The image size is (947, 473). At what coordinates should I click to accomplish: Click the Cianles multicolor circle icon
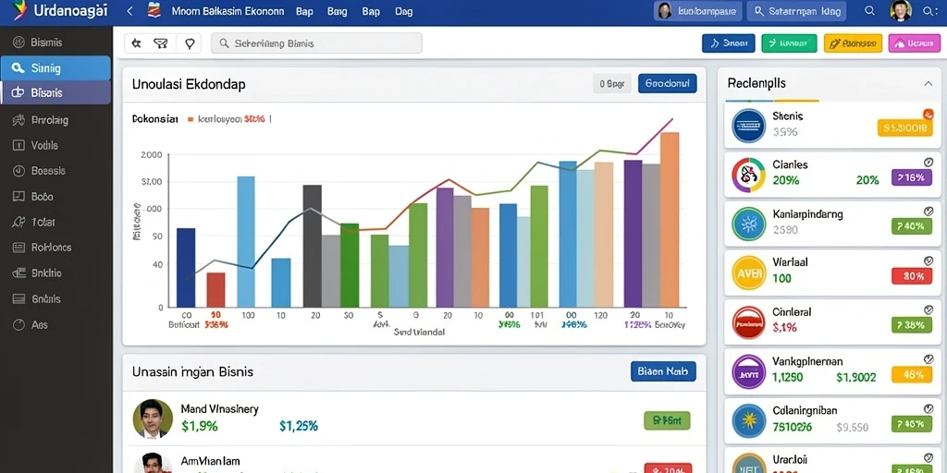(748, 175)
